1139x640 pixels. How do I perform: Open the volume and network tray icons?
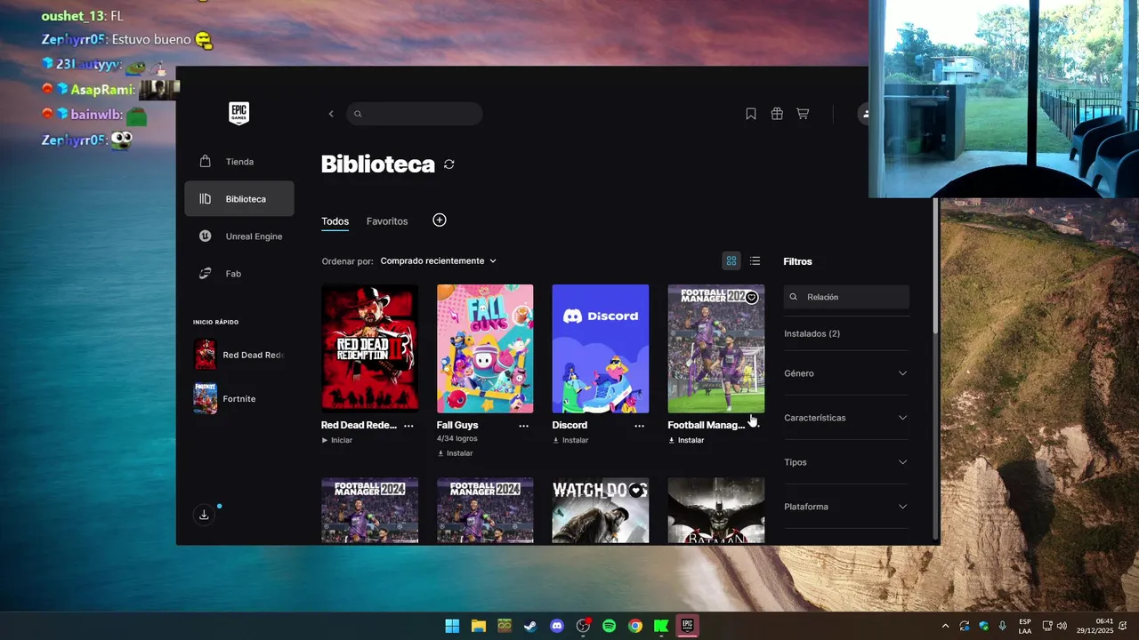[x=1054, y=626]
